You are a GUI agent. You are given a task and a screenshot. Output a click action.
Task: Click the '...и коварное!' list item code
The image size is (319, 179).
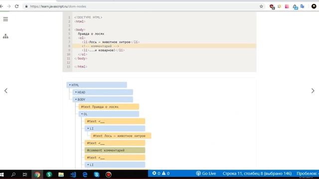coord(103,50)
